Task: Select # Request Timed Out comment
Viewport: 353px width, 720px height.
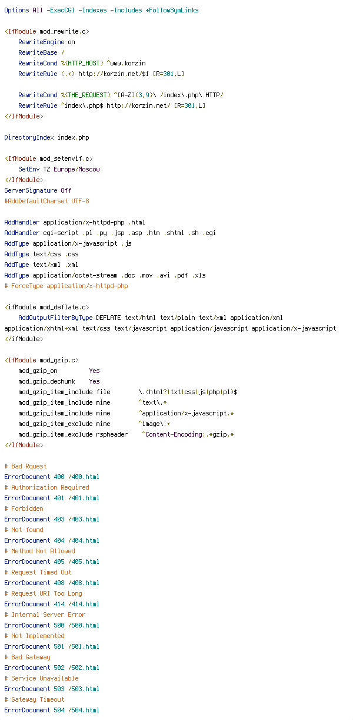Action: [x=38, y=572]
